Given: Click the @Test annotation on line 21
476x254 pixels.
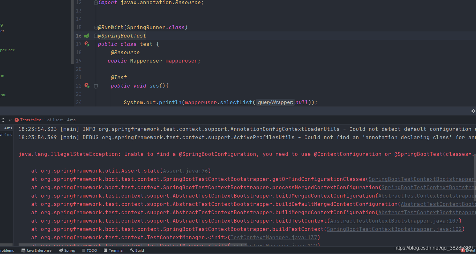Looking at the screenshot, I should (119, 78).
